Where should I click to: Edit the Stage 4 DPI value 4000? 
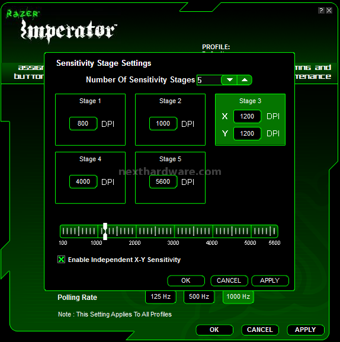click(x=83, y=181)
